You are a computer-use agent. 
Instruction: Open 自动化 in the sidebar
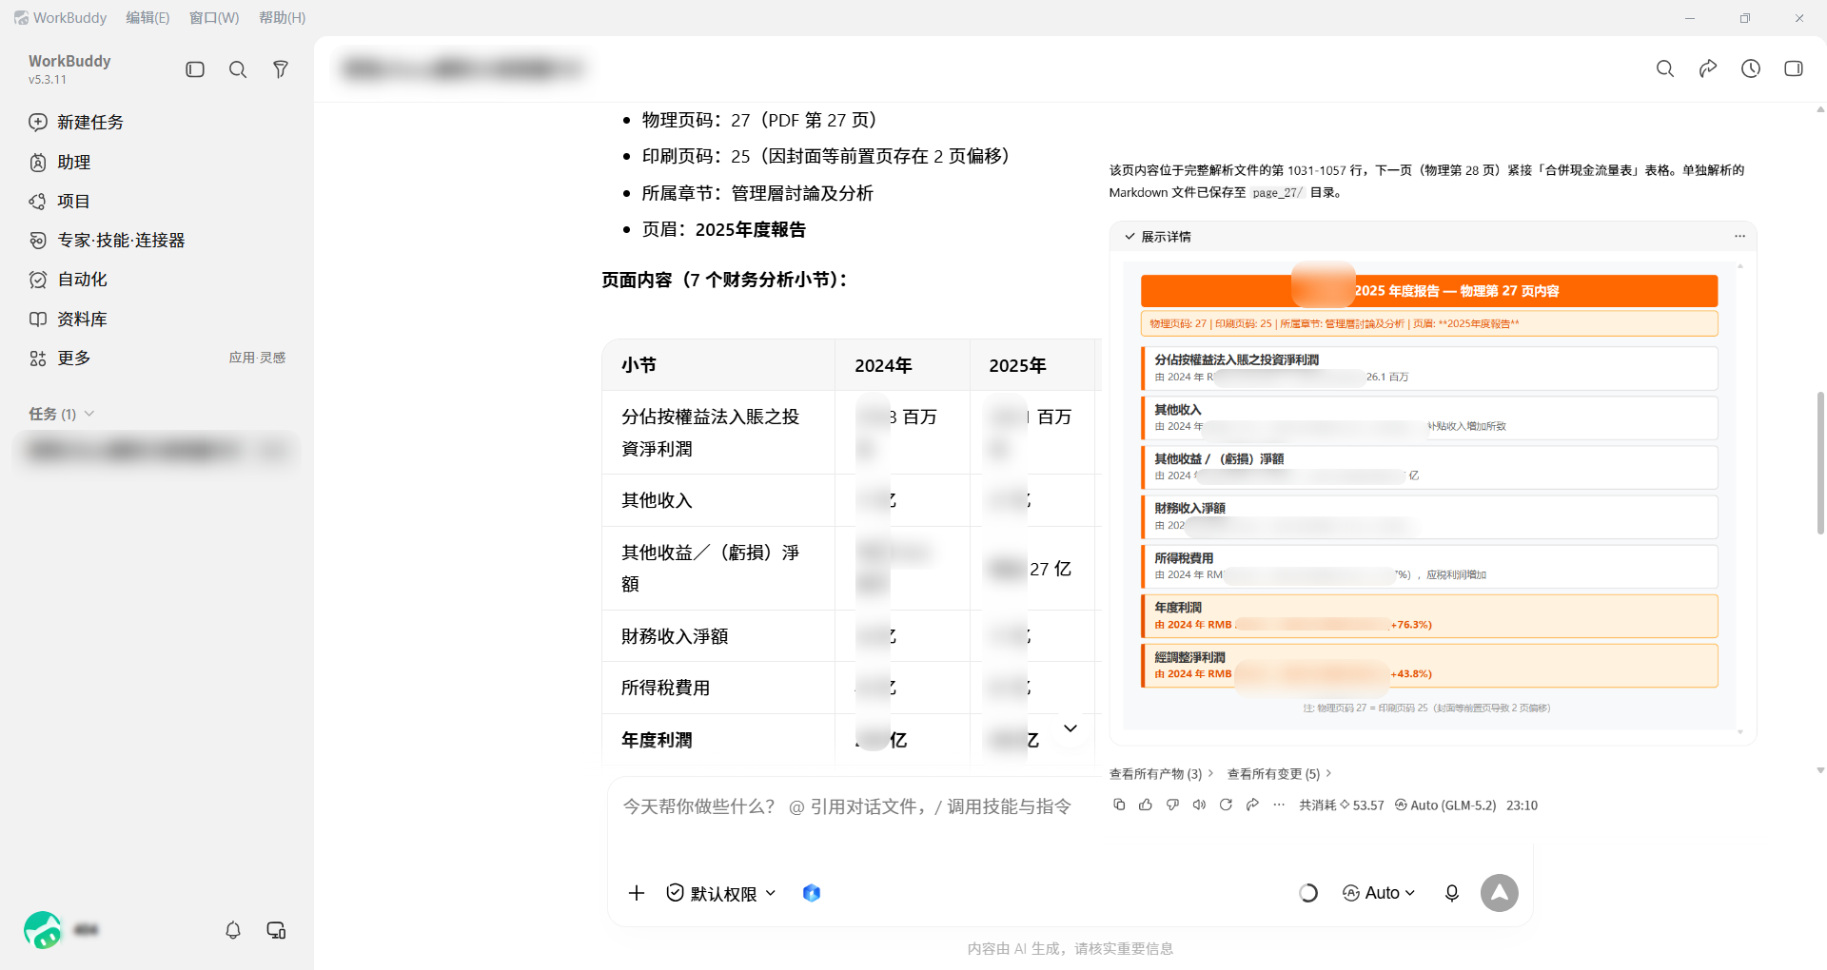coord(157,280)
